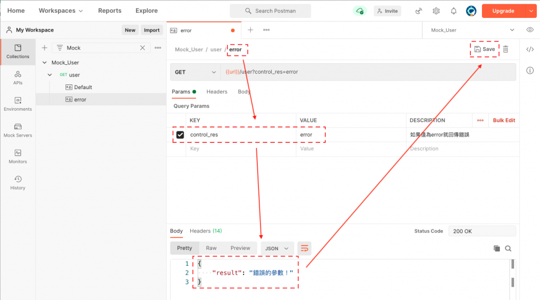The width and height of the screenshot is (540, 300).
Task: Open the Mock_User environment selector
Action: click(472, 30)
